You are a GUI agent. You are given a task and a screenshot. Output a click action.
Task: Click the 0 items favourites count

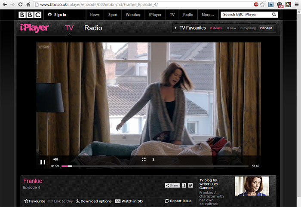click(216, 28)
